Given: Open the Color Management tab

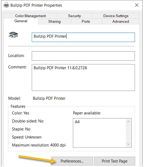Looking at the screenshot, I should point(30,16).
